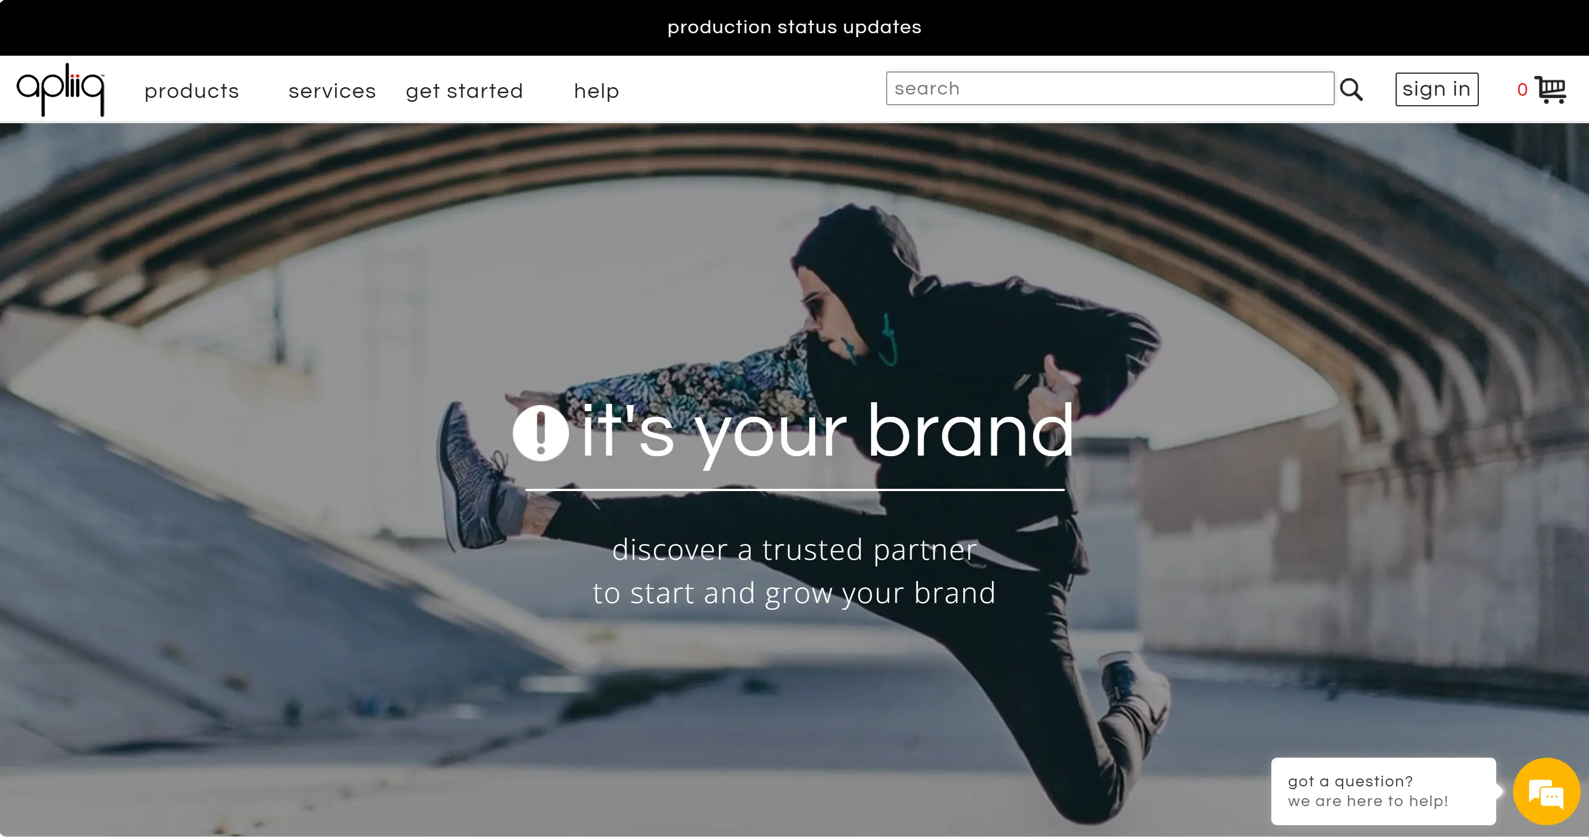The image size is (1589, 837).
Task: Click 'to start and grow your brand' text
Action: pyautogui.click(x=794, y=593)
